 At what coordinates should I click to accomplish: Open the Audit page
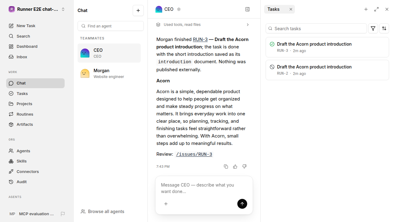(35, 182)
